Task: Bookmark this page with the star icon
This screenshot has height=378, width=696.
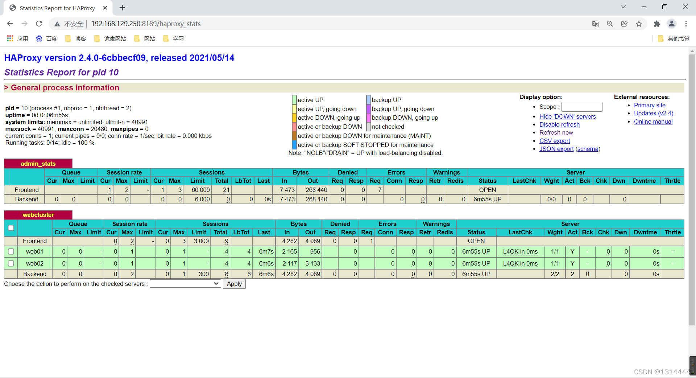Action: [x=639, y=24]
